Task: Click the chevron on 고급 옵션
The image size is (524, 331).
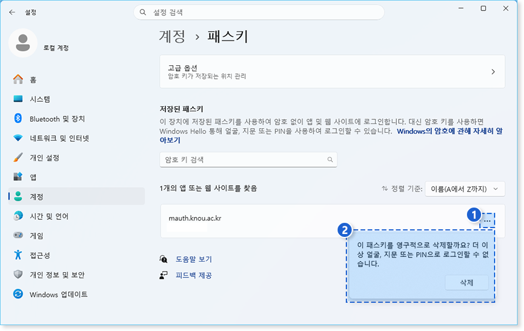Action: 493,72
